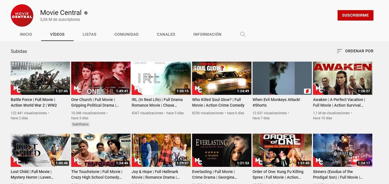The image size is (389, 184).
Task: Open the Order of One thumbnail
Action: [282, 150]
